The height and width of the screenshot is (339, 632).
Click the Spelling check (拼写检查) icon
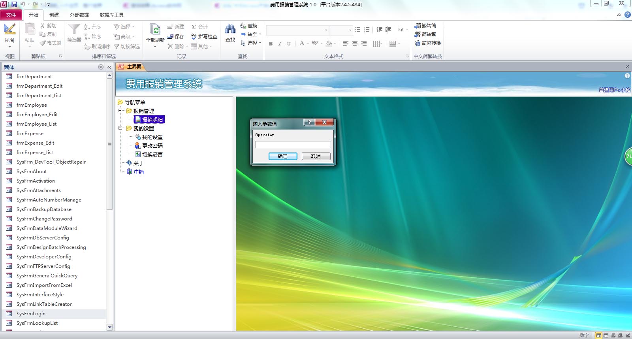[194, 36]
